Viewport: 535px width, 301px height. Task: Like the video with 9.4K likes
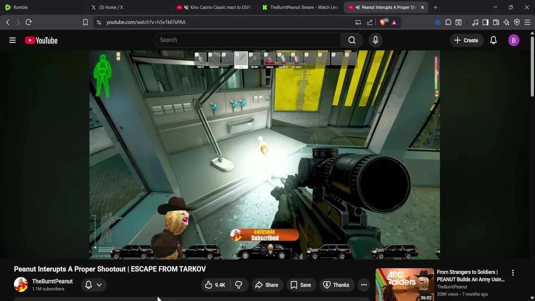click(x=215, y=285)
